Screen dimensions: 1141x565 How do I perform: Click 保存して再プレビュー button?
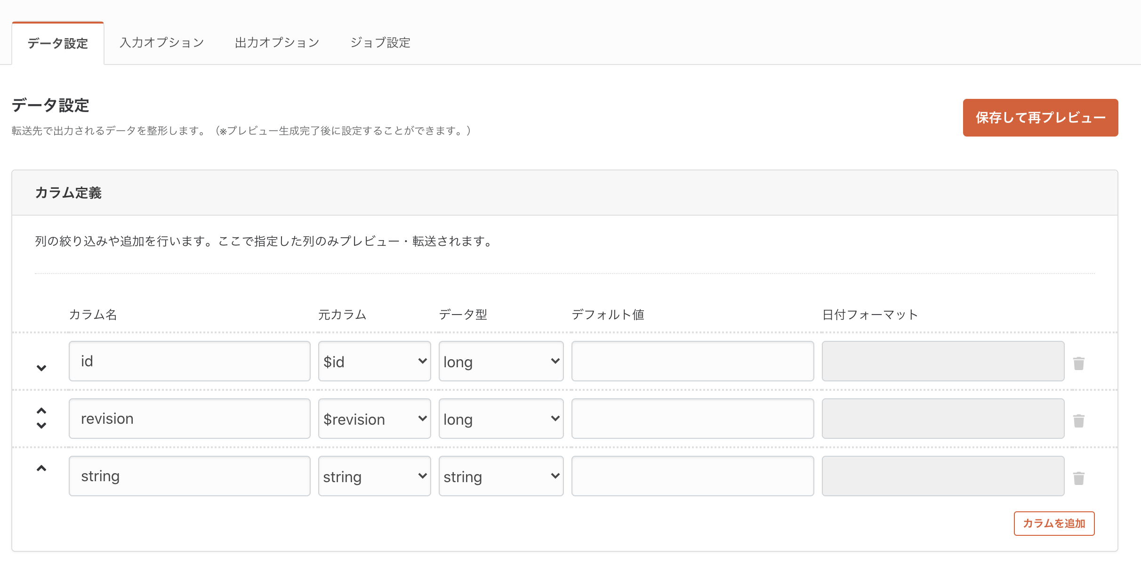click(1040, 118)
